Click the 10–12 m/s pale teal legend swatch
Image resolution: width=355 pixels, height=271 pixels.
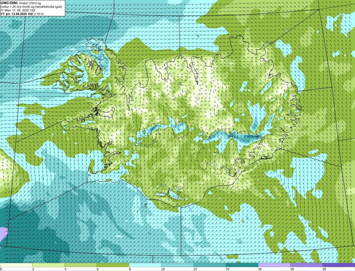pos(177,265)
